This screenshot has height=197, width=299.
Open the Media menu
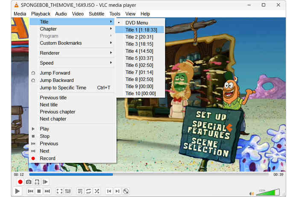pos(20,14)
